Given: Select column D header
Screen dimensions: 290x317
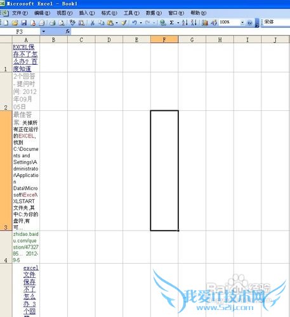Looking at the screenshot, I should click(x=109, y=39).
